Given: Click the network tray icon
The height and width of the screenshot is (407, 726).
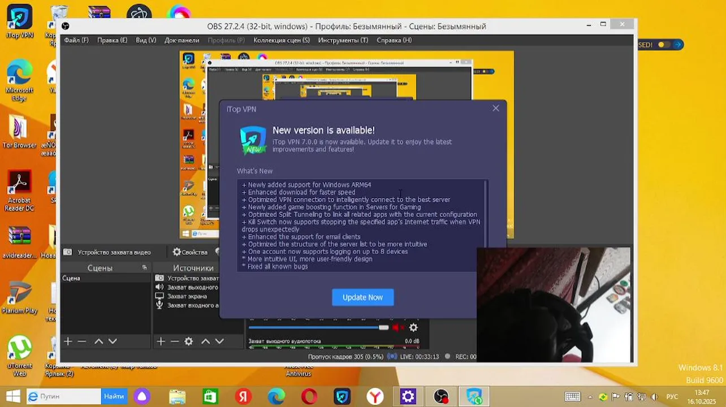Looking at the screenshot, I should click(x=642, y=397).
